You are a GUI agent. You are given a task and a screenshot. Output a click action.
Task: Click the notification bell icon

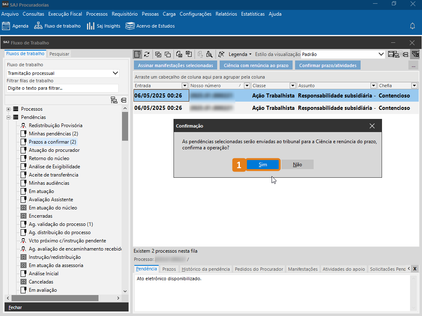pos(412,26)
